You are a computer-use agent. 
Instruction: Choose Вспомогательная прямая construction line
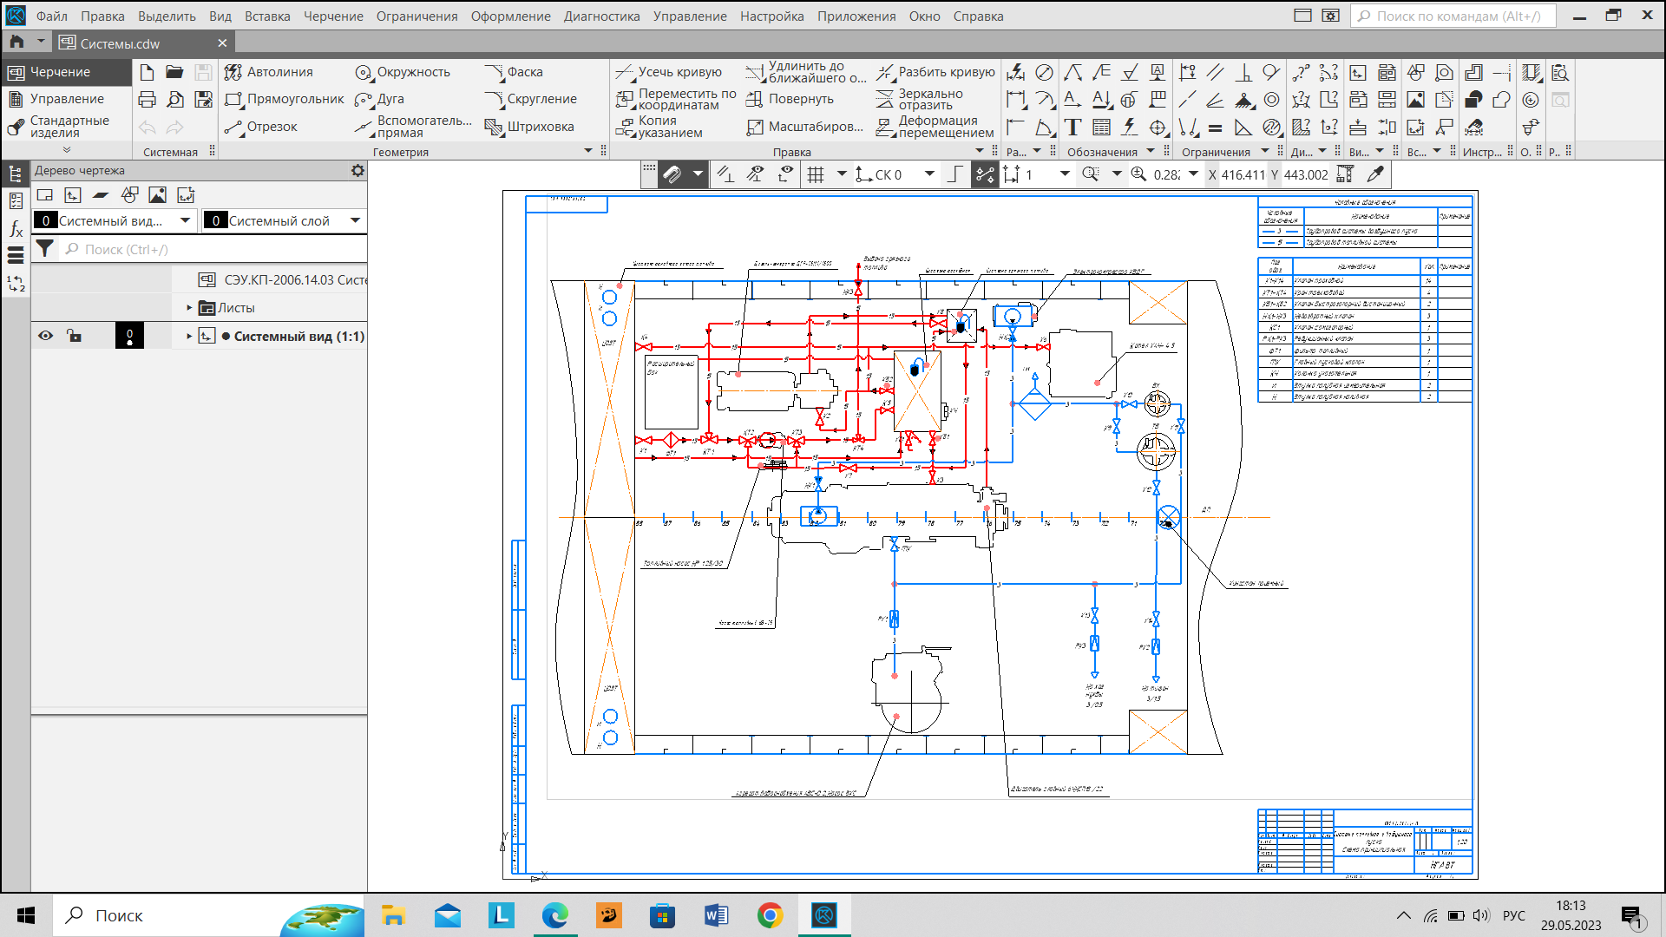(x=413, y=127)
